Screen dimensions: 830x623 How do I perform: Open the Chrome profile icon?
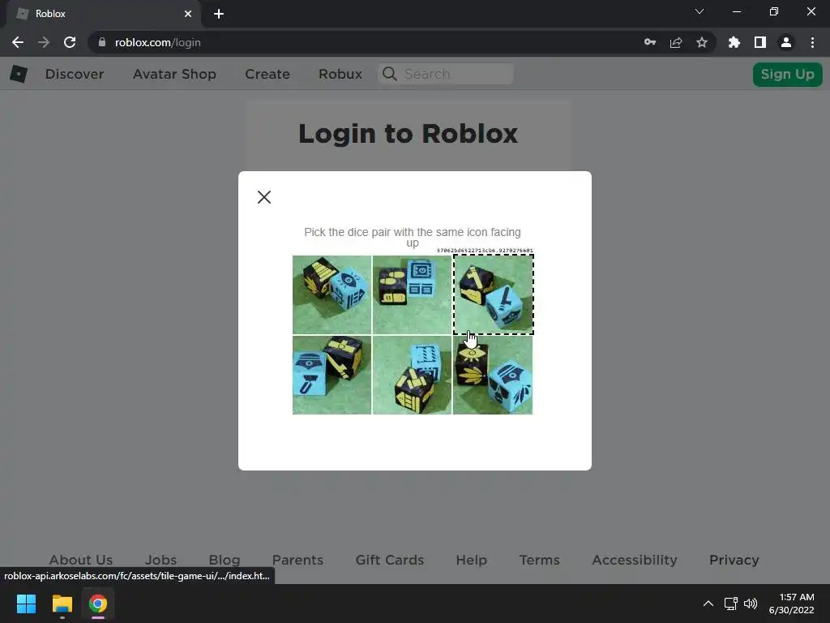coord(786,42)
